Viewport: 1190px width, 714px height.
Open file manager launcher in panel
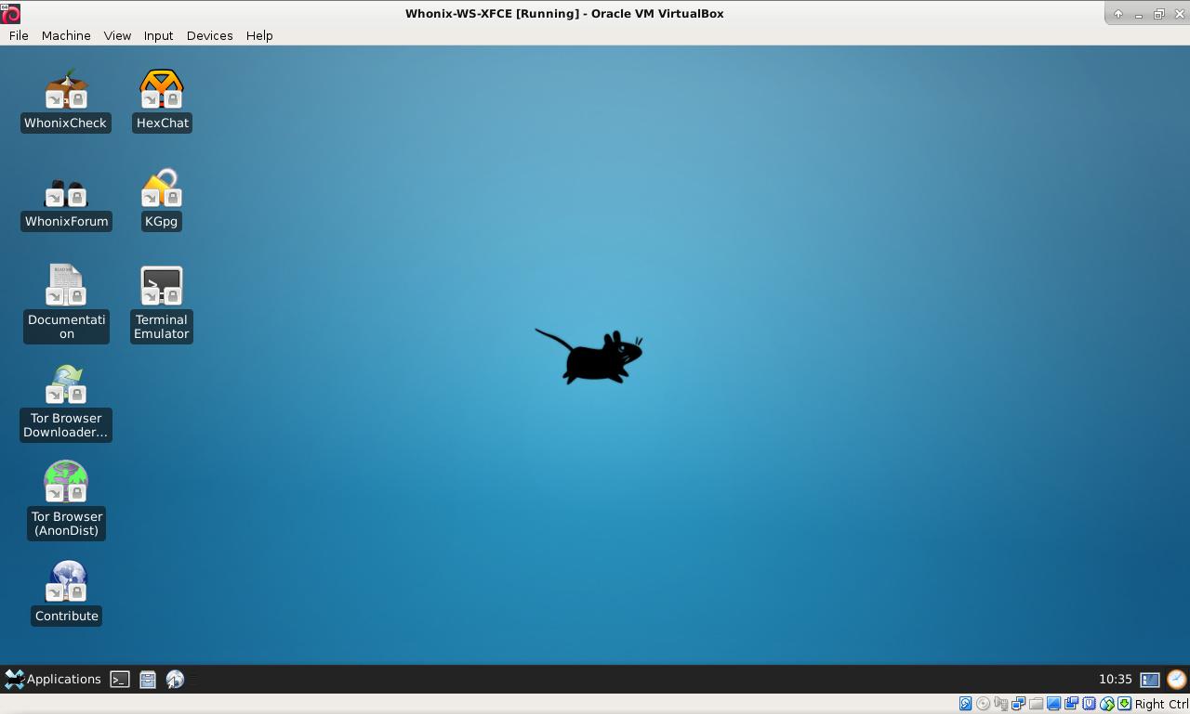147,680
